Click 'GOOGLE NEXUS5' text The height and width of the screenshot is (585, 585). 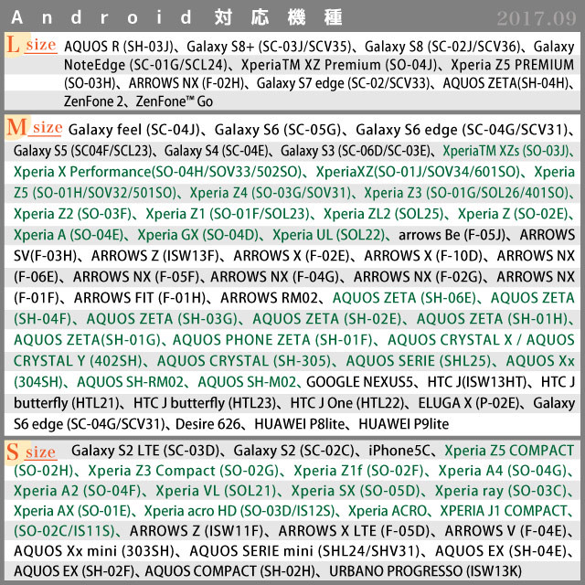click(359, 382)
